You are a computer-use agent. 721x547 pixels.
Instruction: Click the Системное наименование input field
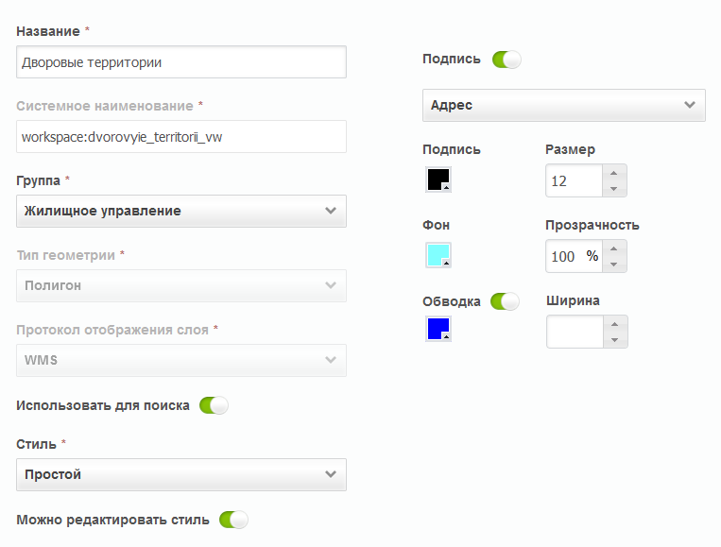click(181, 137)
